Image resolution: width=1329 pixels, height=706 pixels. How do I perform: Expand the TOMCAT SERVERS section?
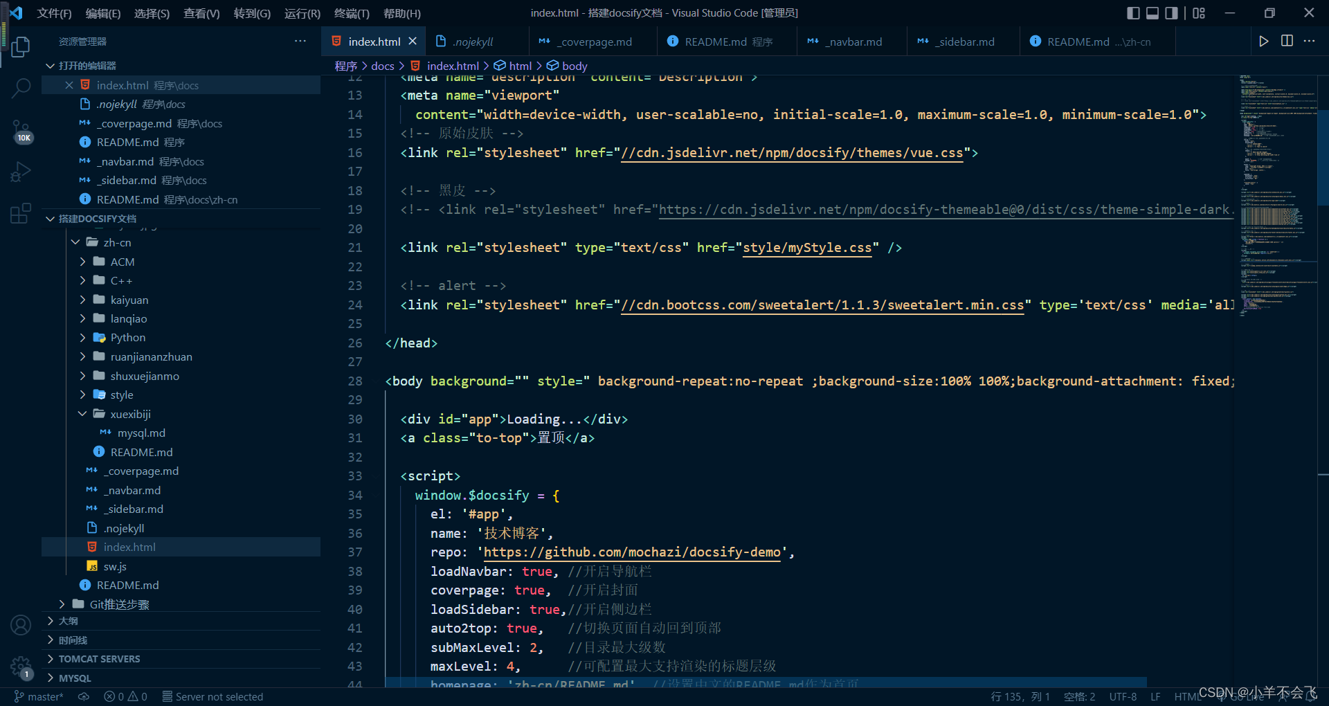pyautogui.click(x=99, y=659)
